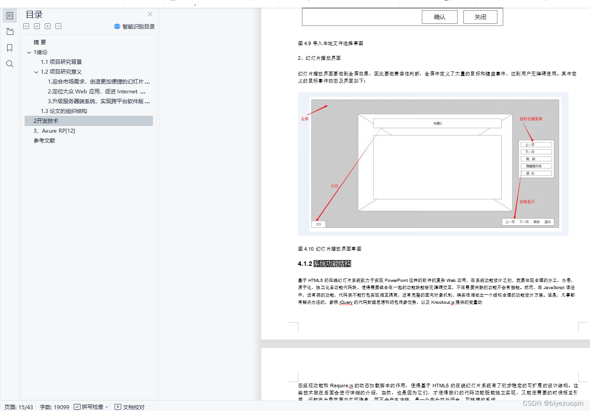
Task: Open the 拼写检查 dropdown arrow
Action: click(x=106, y=407)
